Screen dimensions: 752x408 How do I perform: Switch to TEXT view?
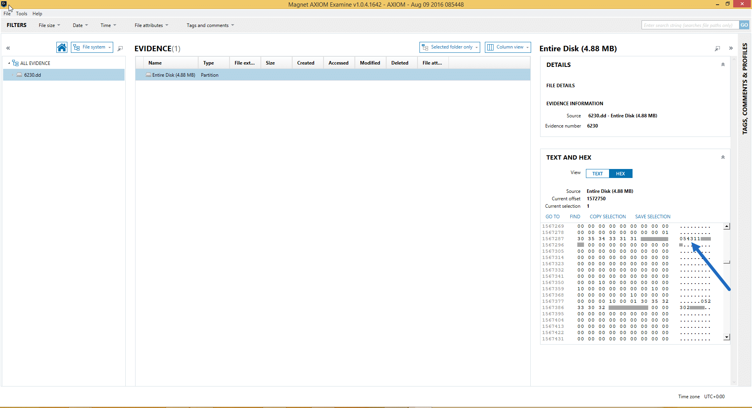click(598, 174)
